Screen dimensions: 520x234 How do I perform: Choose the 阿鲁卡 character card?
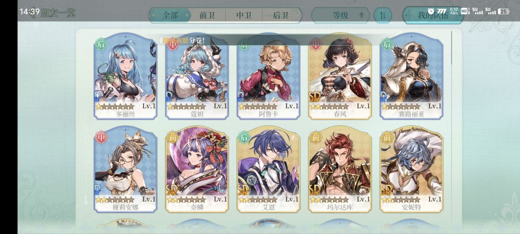tap(268, 76)
